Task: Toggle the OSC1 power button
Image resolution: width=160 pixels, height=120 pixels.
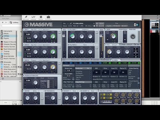Action: tap(24, 29)
